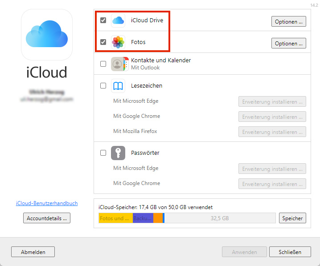The height and width of the screenshot is (266, 320).
Task: Click Mit Mozilla Firefox text
Action: pyautogui.click(x=135, y=131)
